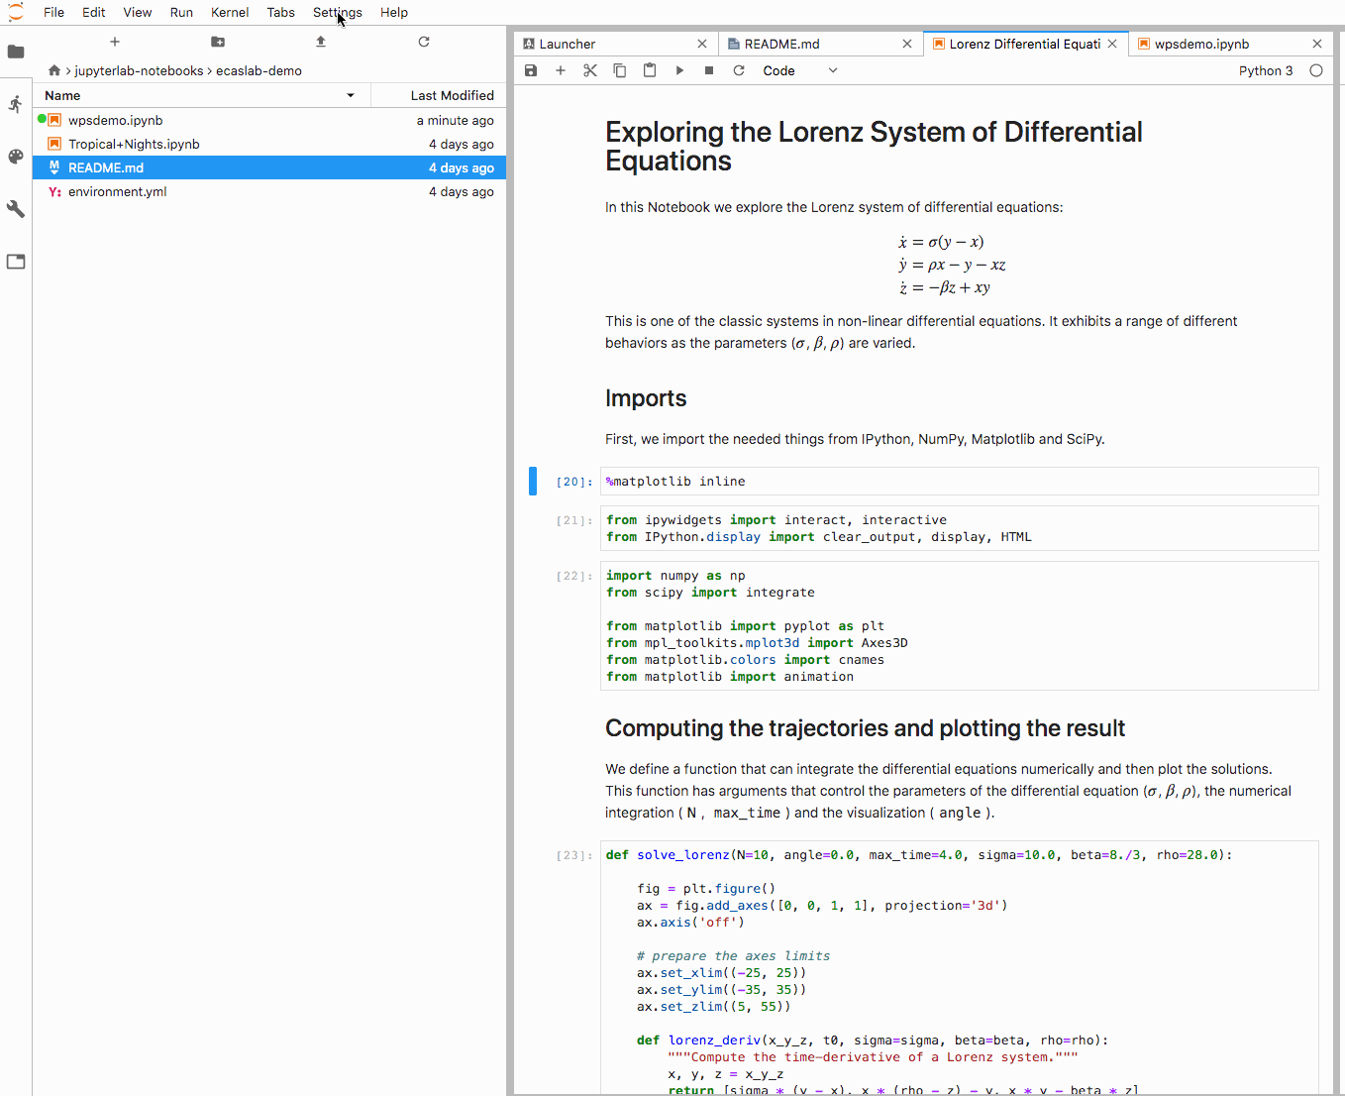
Task: Cut selected cells with scissors icon
Action: click(x=590, y=70)
